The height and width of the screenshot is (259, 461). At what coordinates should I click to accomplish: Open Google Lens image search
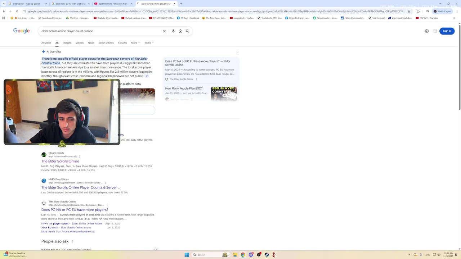180,31
